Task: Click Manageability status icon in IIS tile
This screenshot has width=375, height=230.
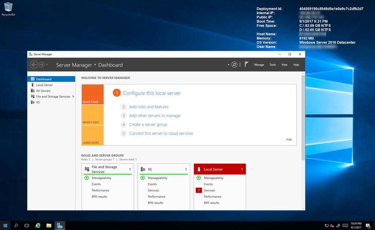Action: point(143,178)
